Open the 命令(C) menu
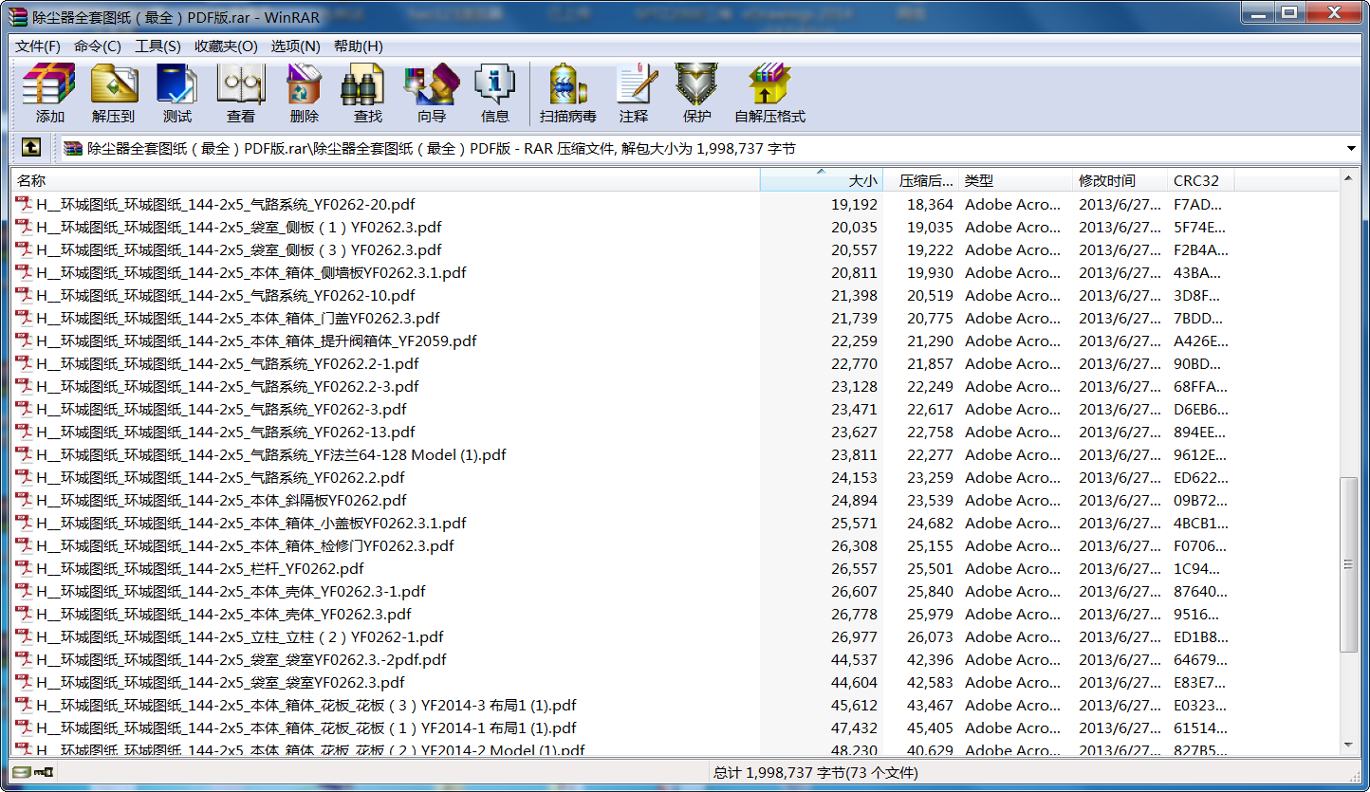The width and height of the screenshot is (1370, 792). pos(98,46)
